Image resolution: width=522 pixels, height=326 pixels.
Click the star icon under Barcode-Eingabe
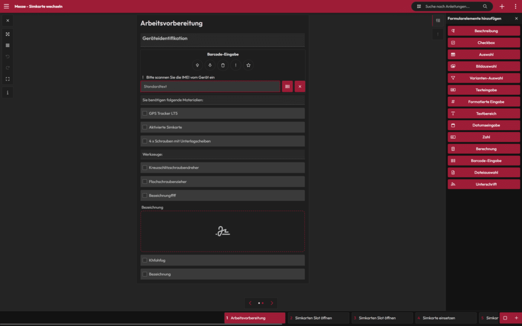click(248, 65)
